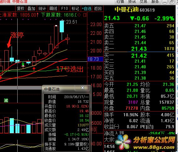Select the 买一 row at 21.42
This screenshot has height=152, width=178.
click(x=139, y=55)
